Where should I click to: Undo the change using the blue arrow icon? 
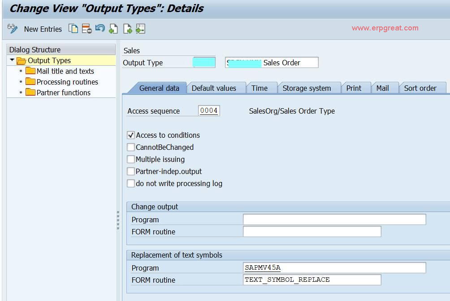coord(100,28)
